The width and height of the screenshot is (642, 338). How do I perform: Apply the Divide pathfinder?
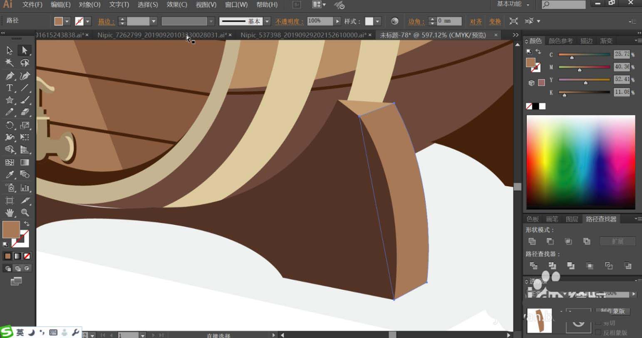(x=533, y=265)
